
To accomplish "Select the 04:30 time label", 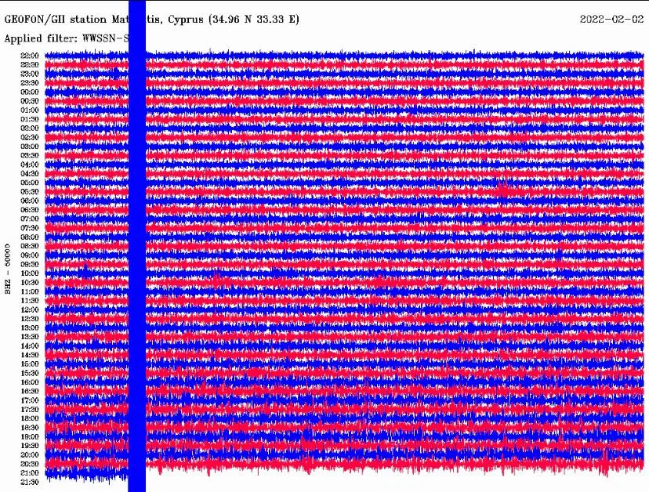I will 30,173.
